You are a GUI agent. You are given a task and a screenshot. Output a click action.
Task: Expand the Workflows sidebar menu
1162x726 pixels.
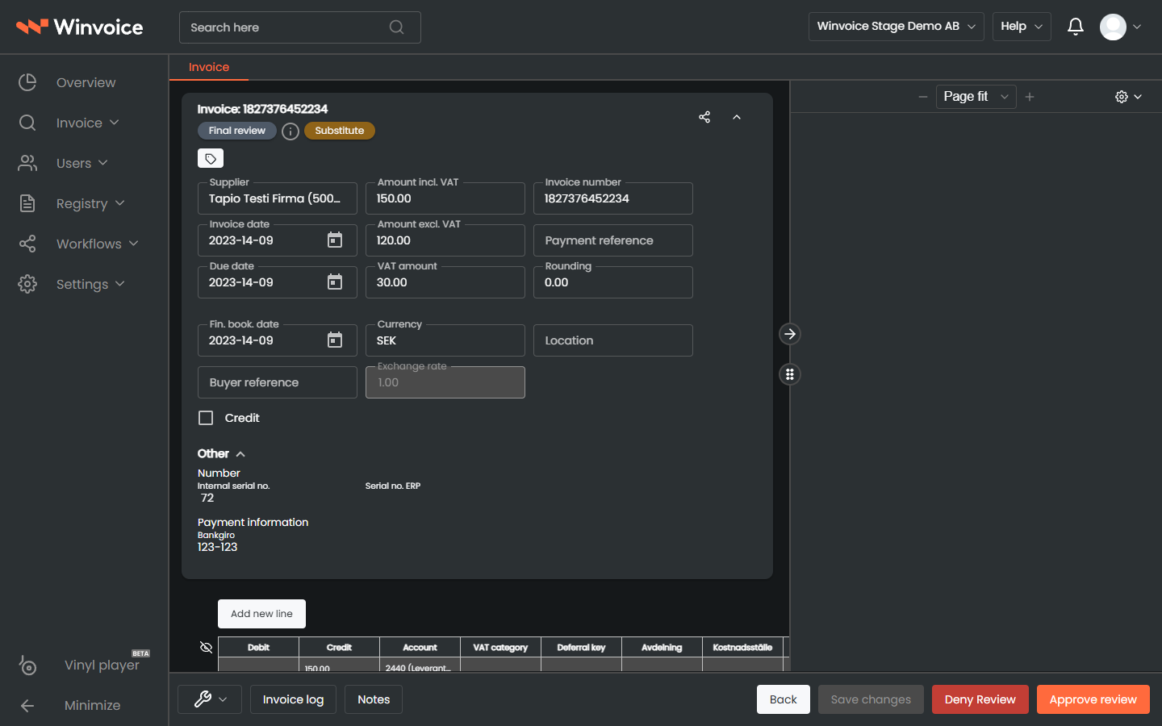tap(79, 244)
